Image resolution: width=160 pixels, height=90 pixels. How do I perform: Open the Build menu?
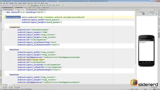29,3
